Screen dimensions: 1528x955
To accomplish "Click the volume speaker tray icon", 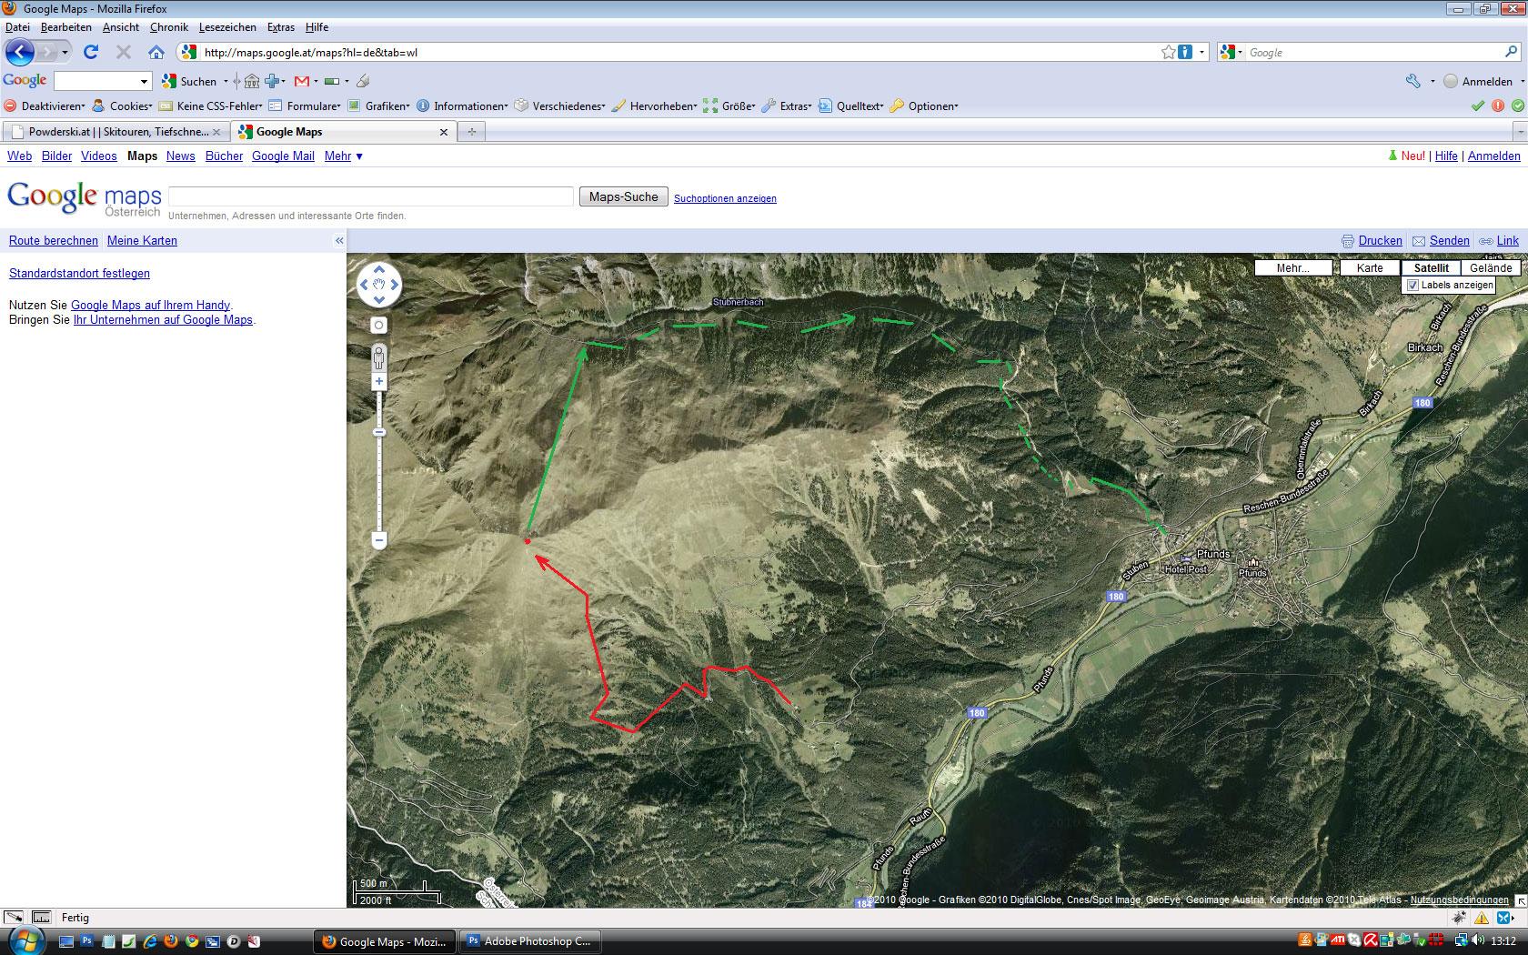I will 1479,940.
